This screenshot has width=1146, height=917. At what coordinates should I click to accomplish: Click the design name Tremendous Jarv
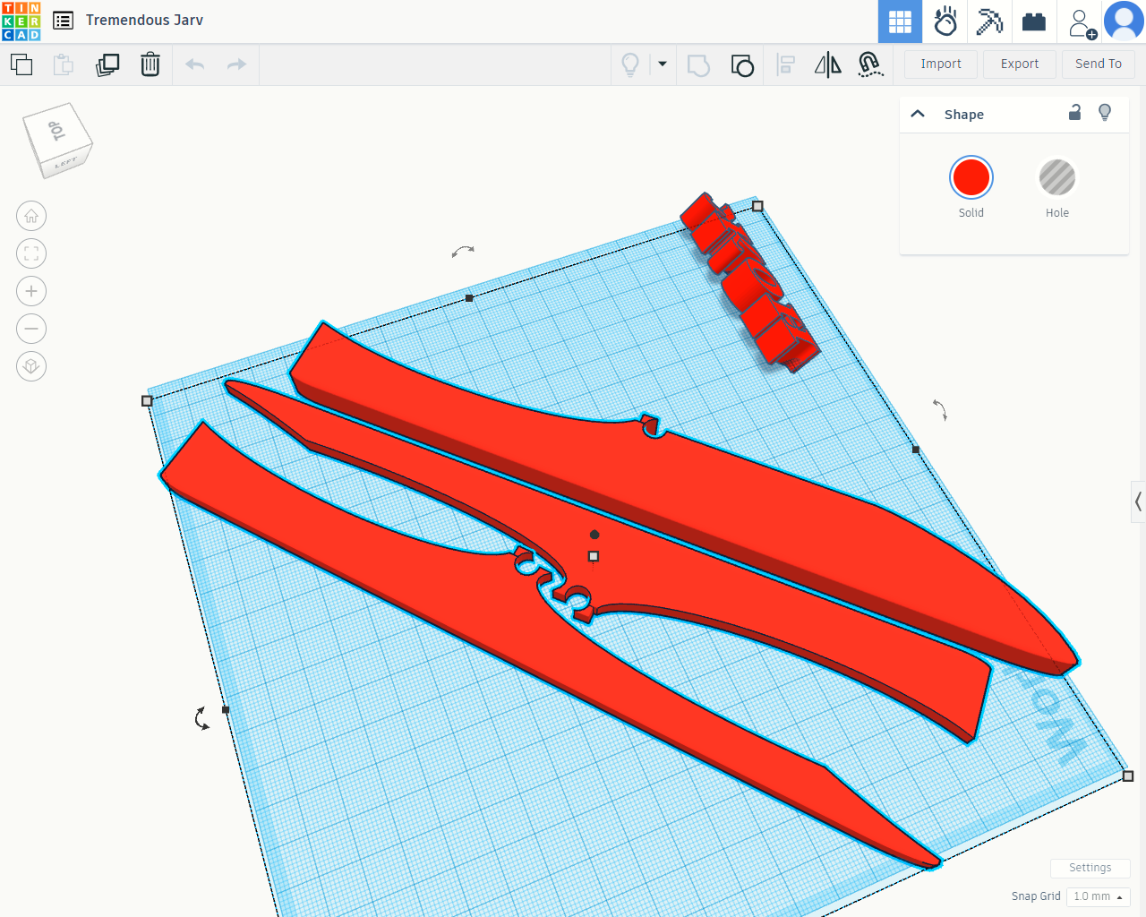[144, 20]
